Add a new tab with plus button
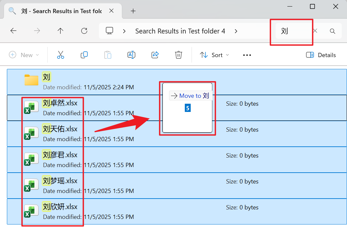 point(133,11)
